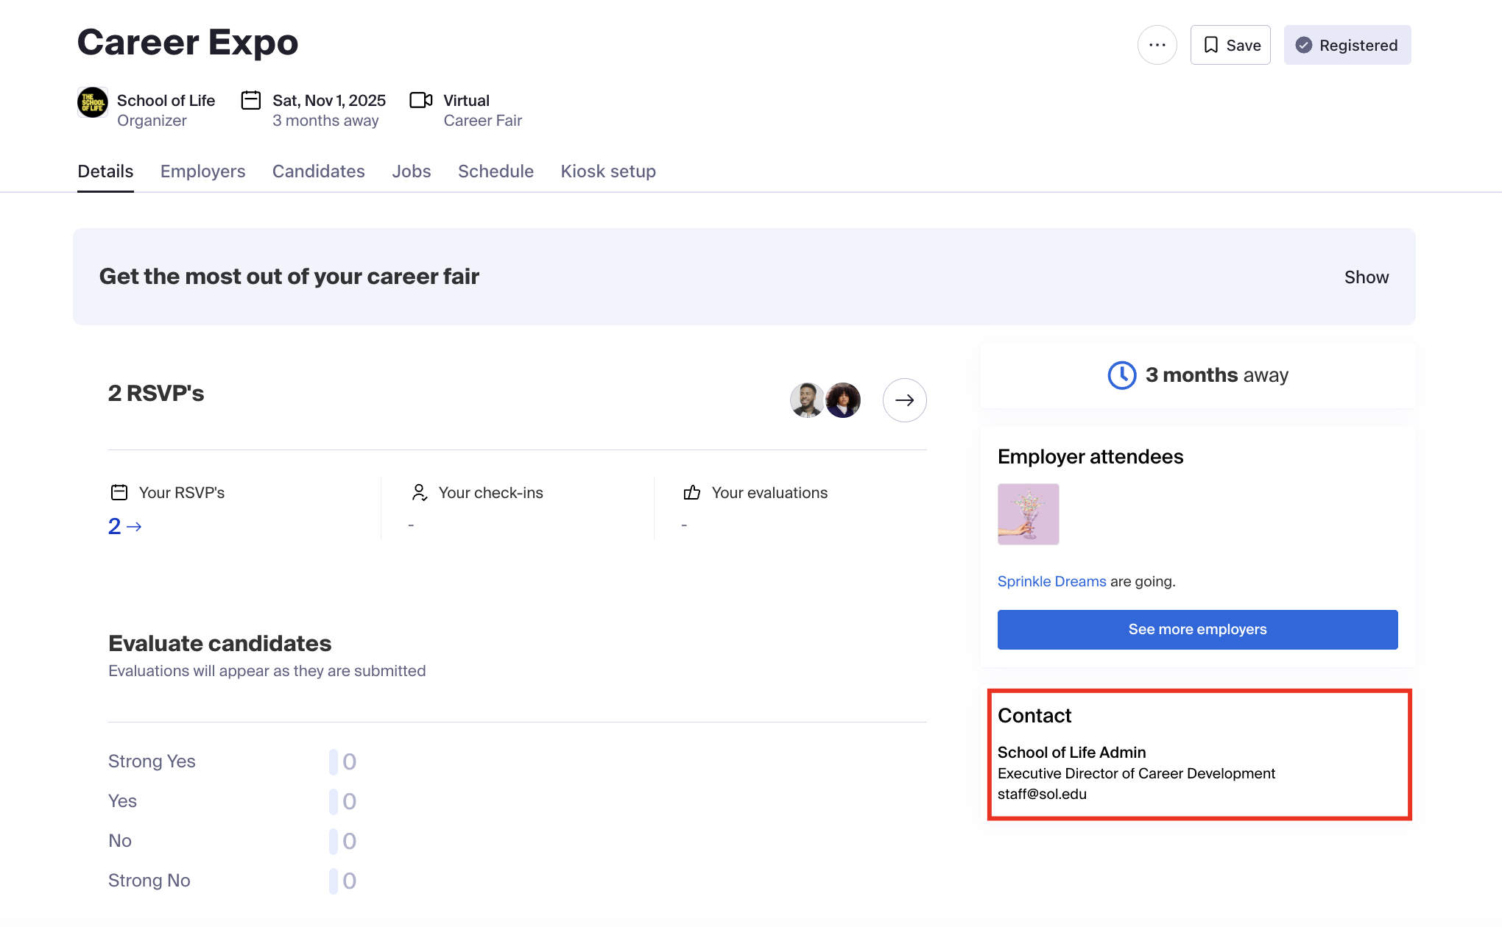This screenshot has width=1502, height=927.
Task: Click the calendar icon beside Your RSVP's
Action: tap(119, 492)
